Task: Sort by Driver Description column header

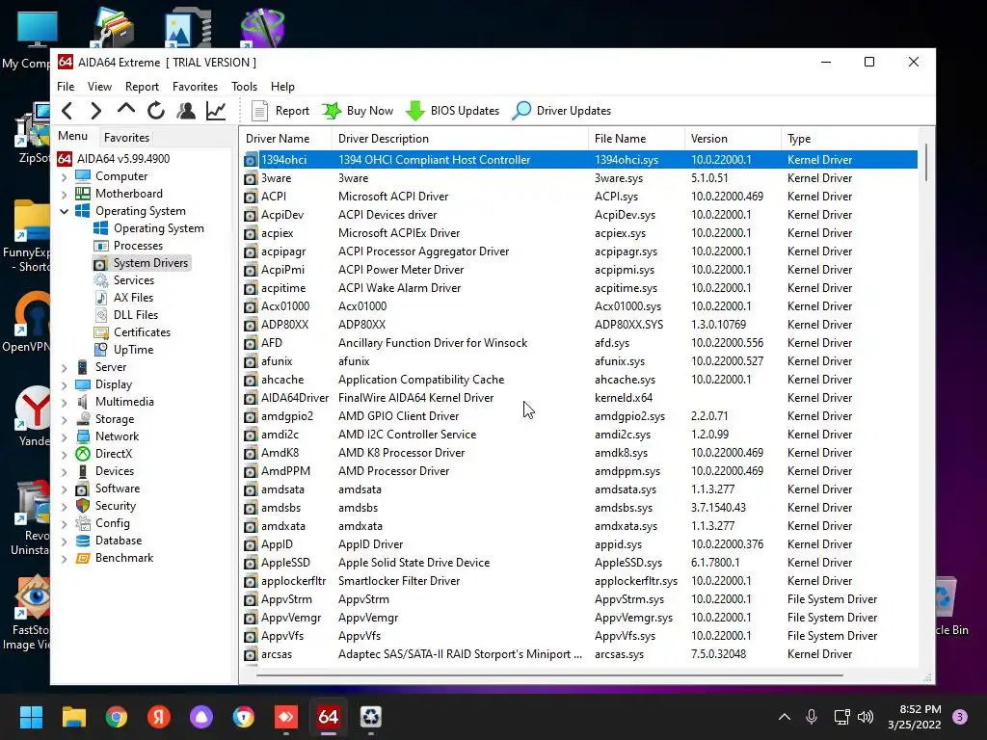Action: click(460, 139)
